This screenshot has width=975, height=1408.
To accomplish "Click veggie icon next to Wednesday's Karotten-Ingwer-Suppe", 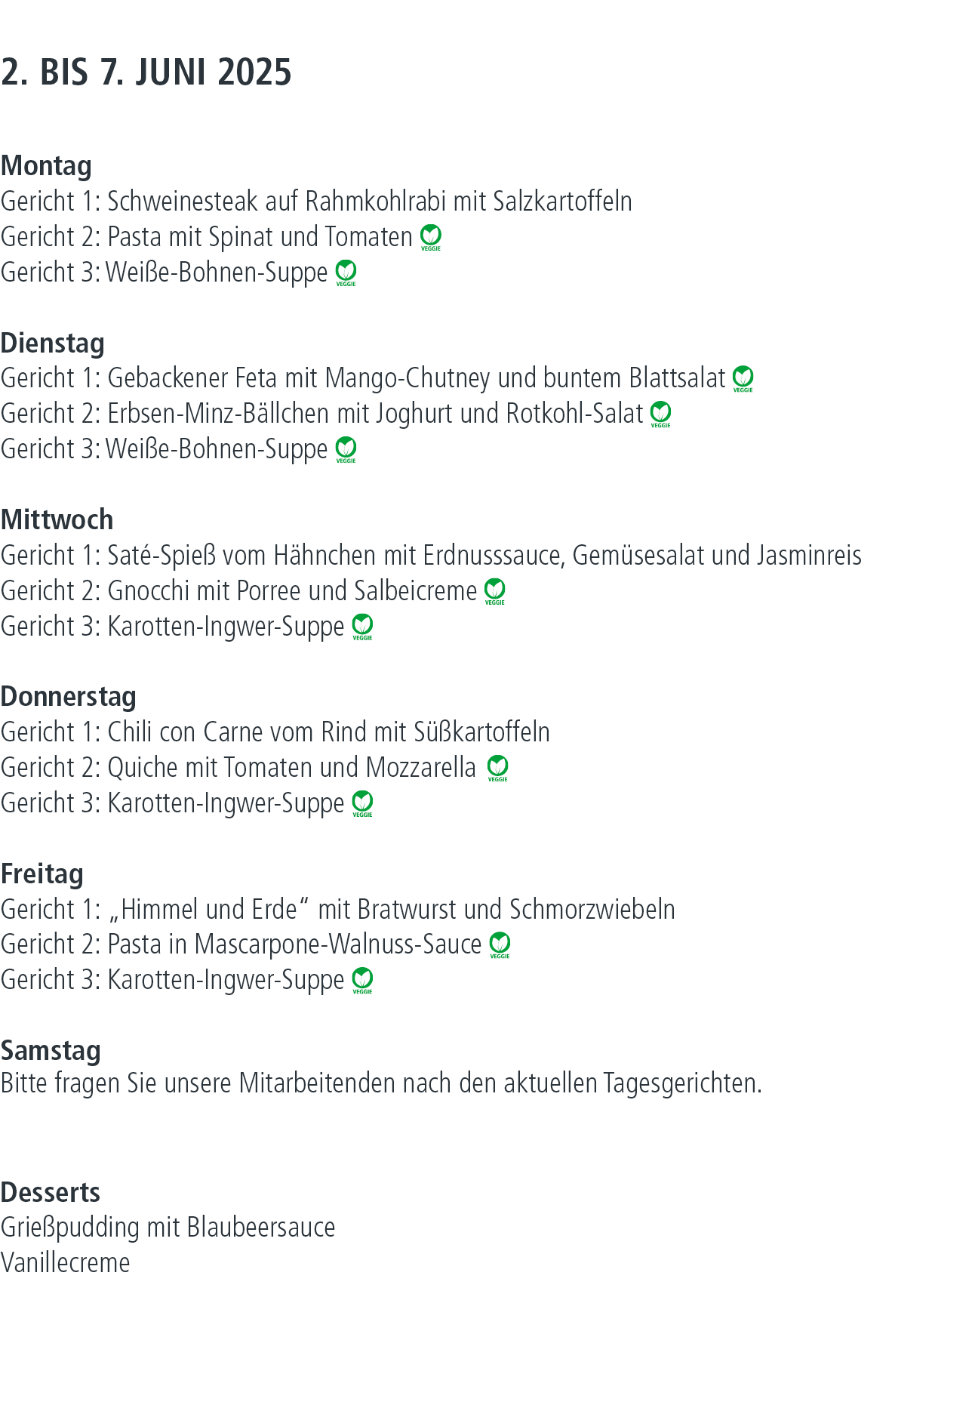I will pyautogui.click(x=363, y=627).
